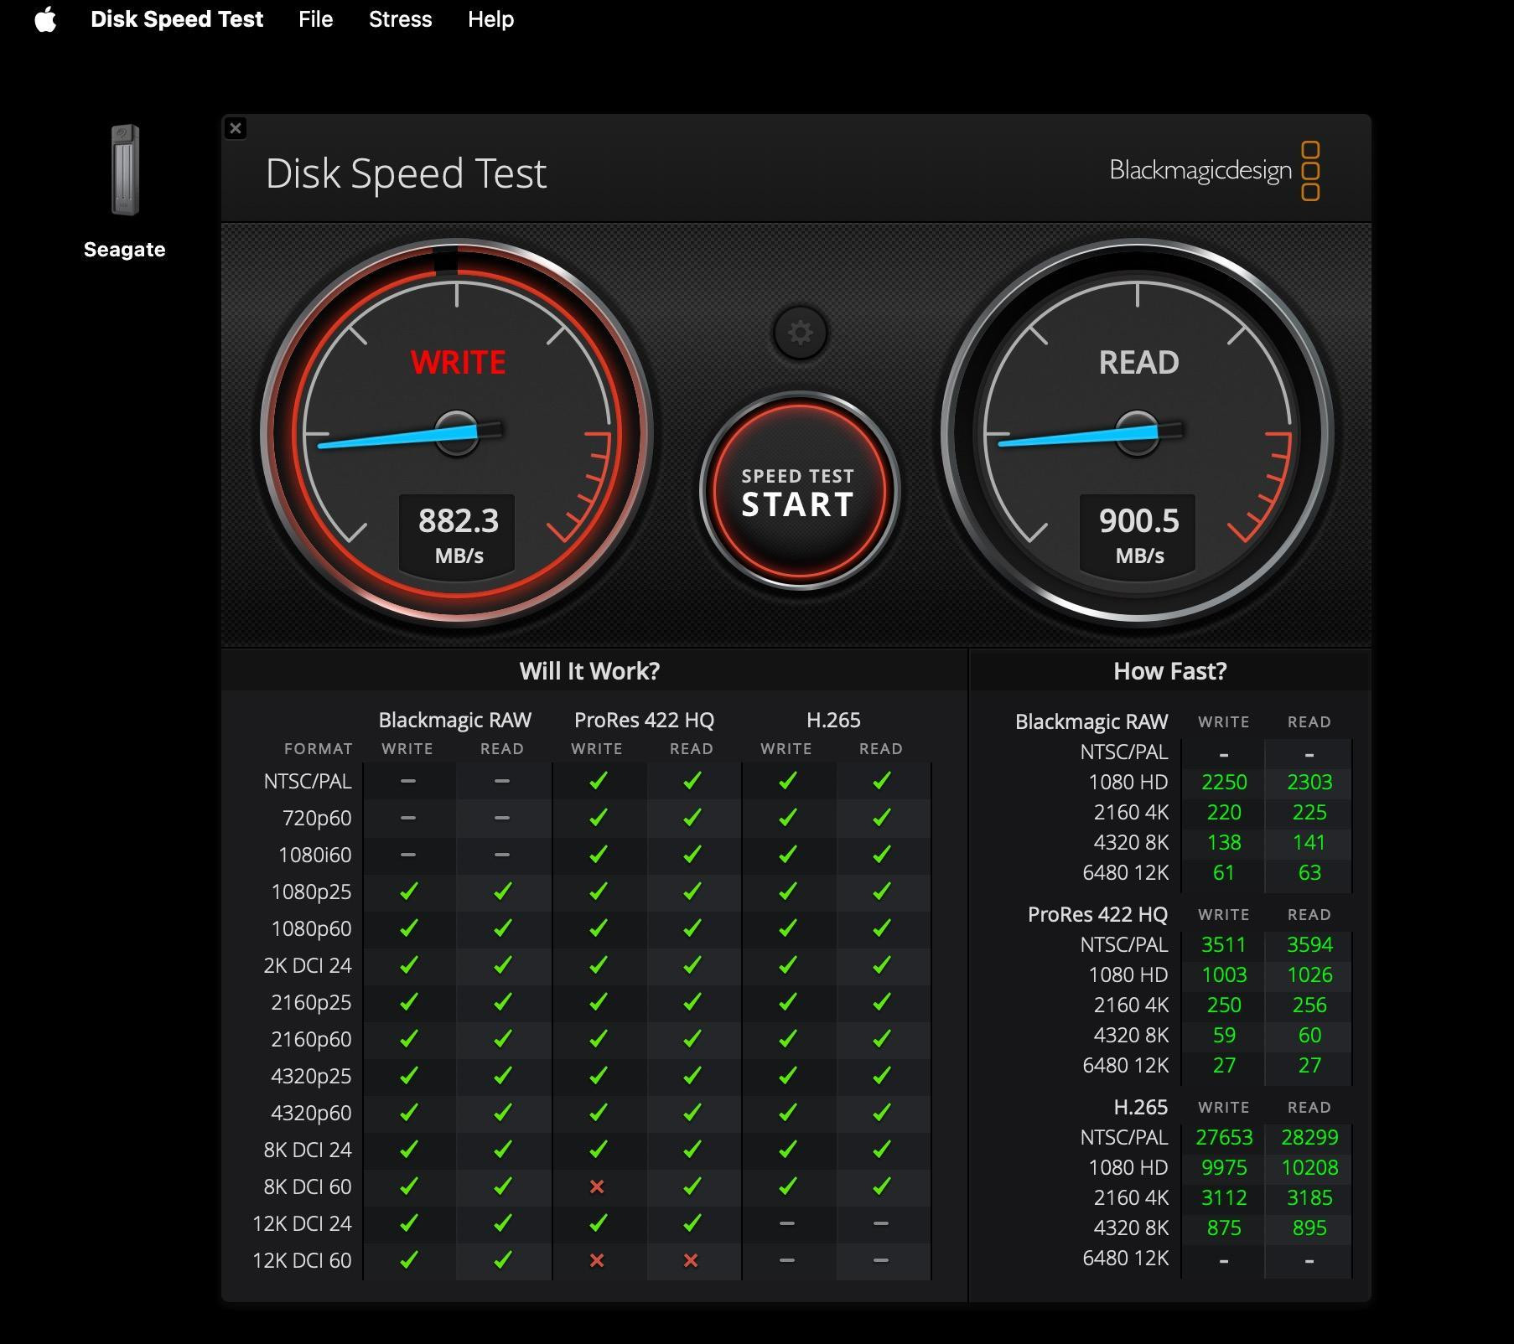The image size is (1514, 1344).
Task: Click H.265 NTSC/PAL write value 27653
Action: [1224, 1137]
